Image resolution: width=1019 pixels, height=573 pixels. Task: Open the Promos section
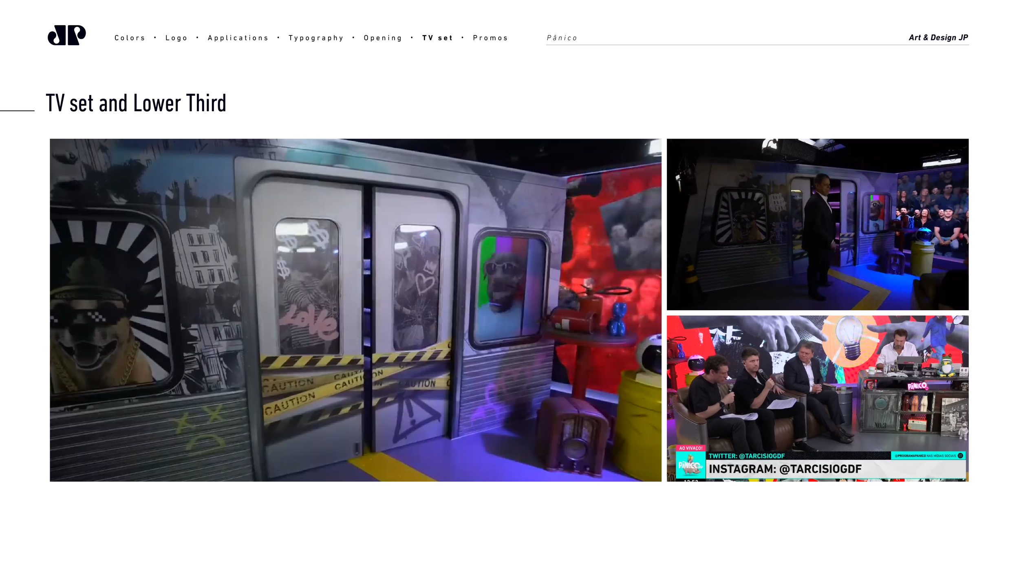pyautogui.click(x=490, y=38)
